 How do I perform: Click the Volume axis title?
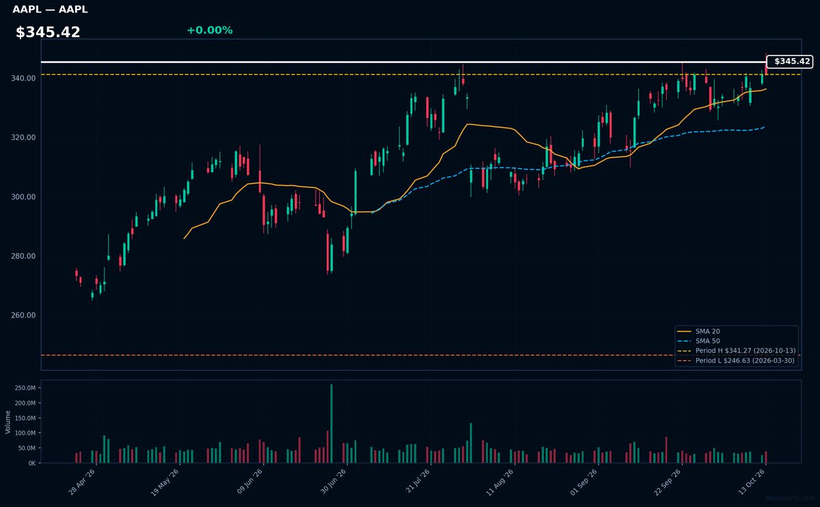pyautogui.click(x=8, y=422)
